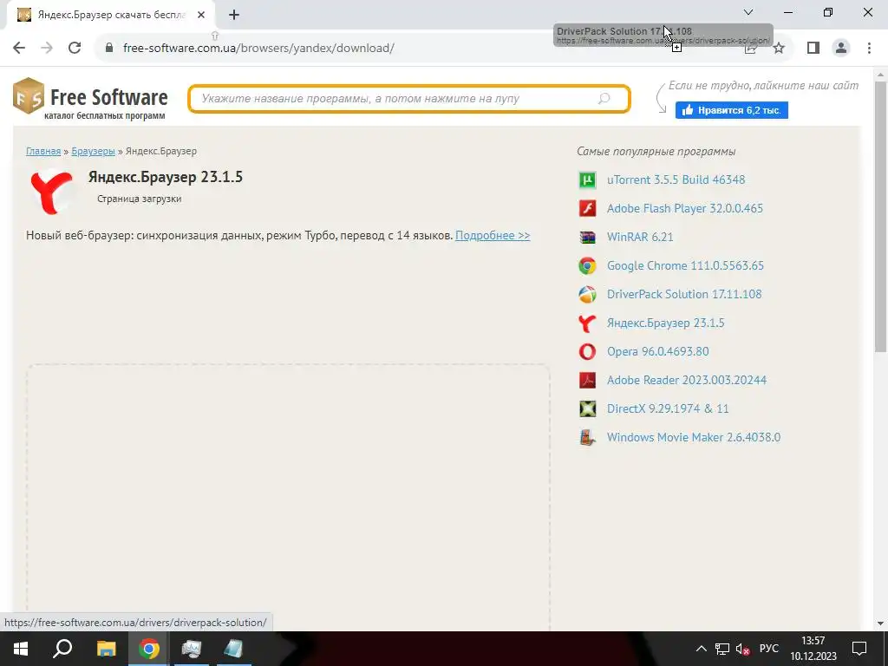Image resolution: width=888 pixels, height=666 pixels.
Task: Open taskbar search magnifier
Action: pyautogui.click(x=62, y=649)
